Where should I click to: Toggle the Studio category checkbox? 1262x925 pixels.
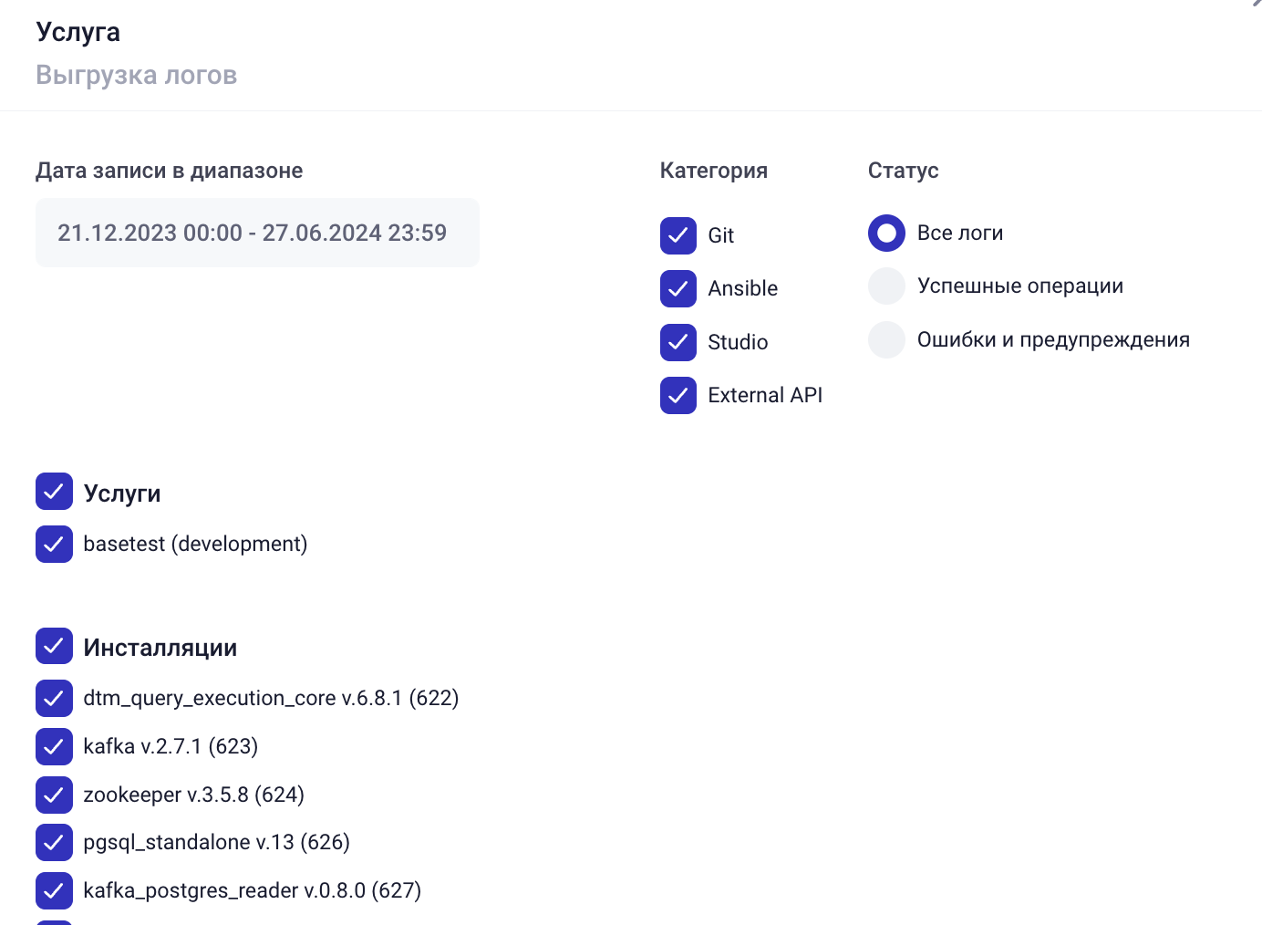tap(678, 342)
